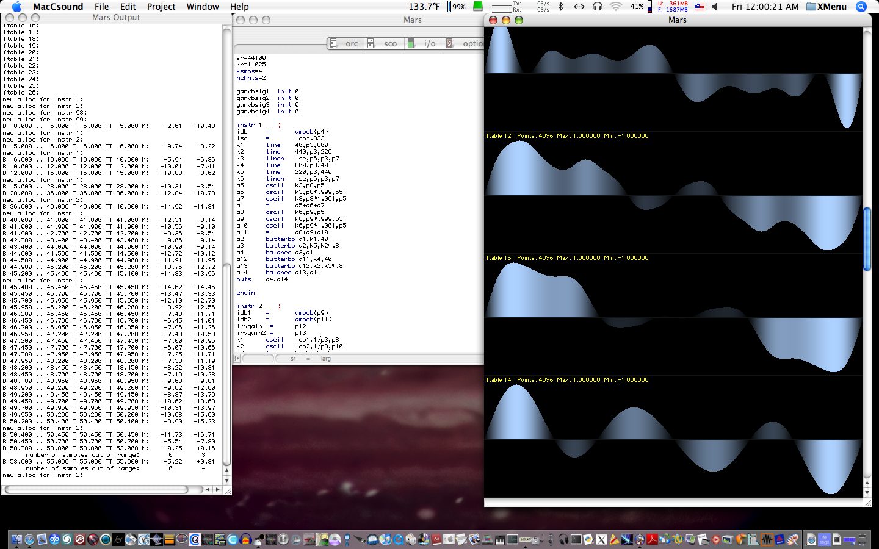Click the US flag input menu

700,6
